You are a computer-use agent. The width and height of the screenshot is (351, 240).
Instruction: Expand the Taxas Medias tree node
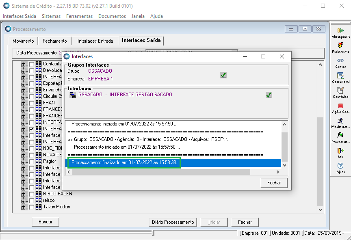[x=23, y=208]
